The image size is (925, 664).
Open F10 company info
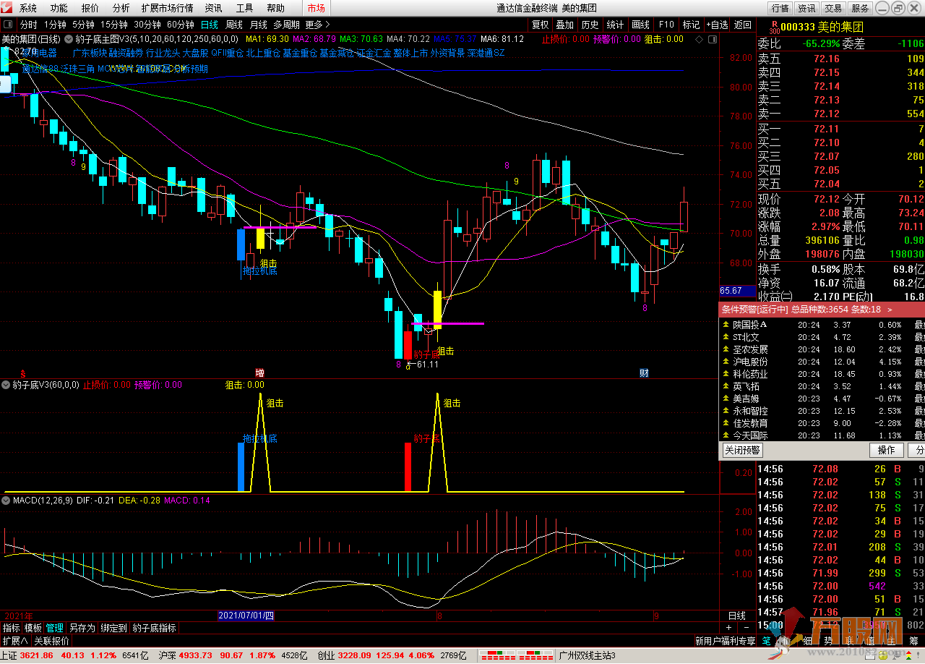coord(666,25)
